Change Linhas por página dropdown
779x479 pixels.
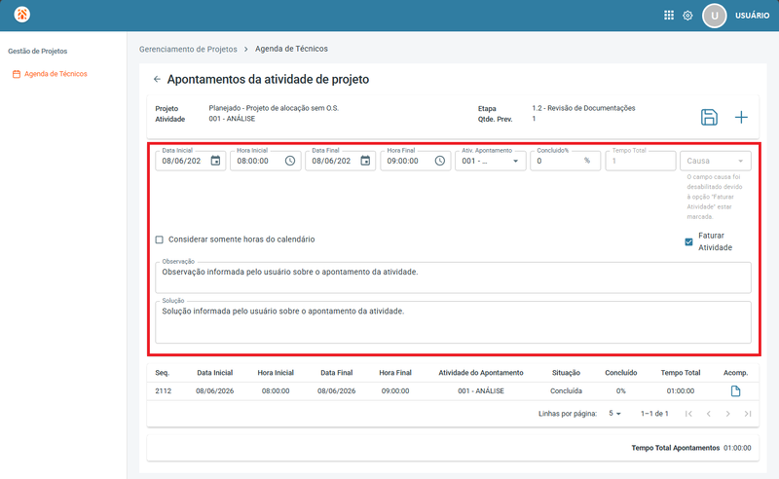click(614, 414)
